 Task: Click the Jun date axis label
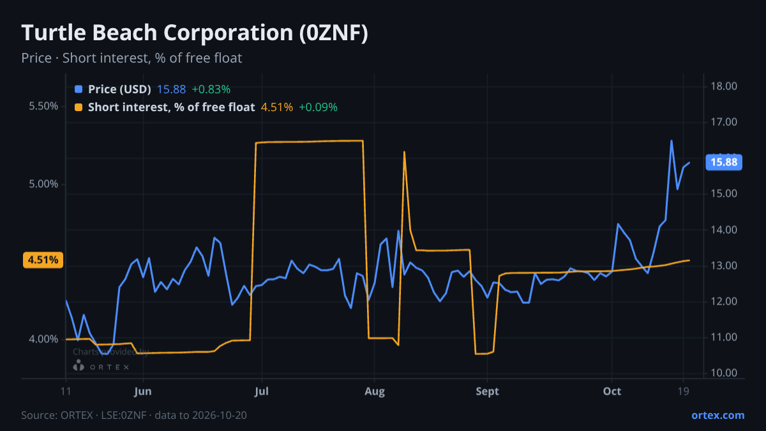tap(144, 391)
